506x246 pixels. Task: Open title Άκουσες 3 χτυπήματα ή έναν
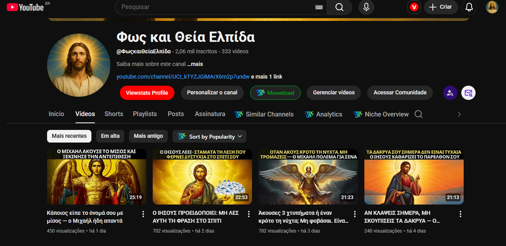(303, 217)
